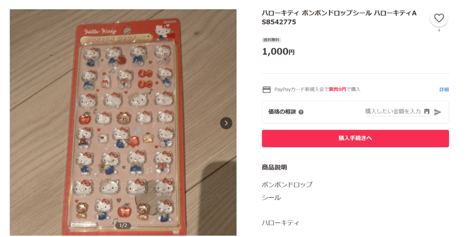Add item to favorites with heart icon
467x237 pixels.
(439, 18)
